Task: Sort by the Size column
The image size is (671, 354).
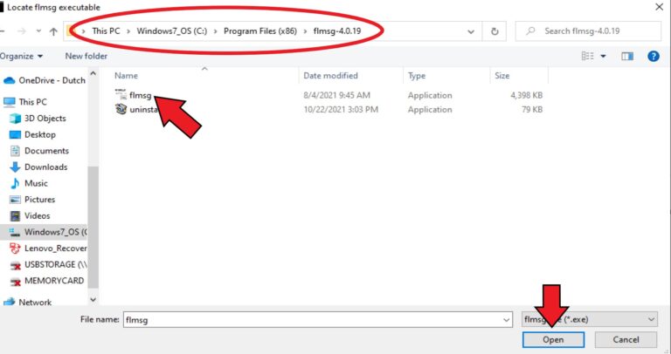Action: (x=502, y=76)
